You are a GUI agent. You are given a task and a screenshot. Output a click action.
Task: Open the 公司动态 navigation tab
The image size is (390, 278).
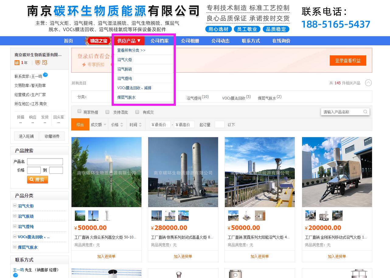pyautogui.click(x=220, y=40)
